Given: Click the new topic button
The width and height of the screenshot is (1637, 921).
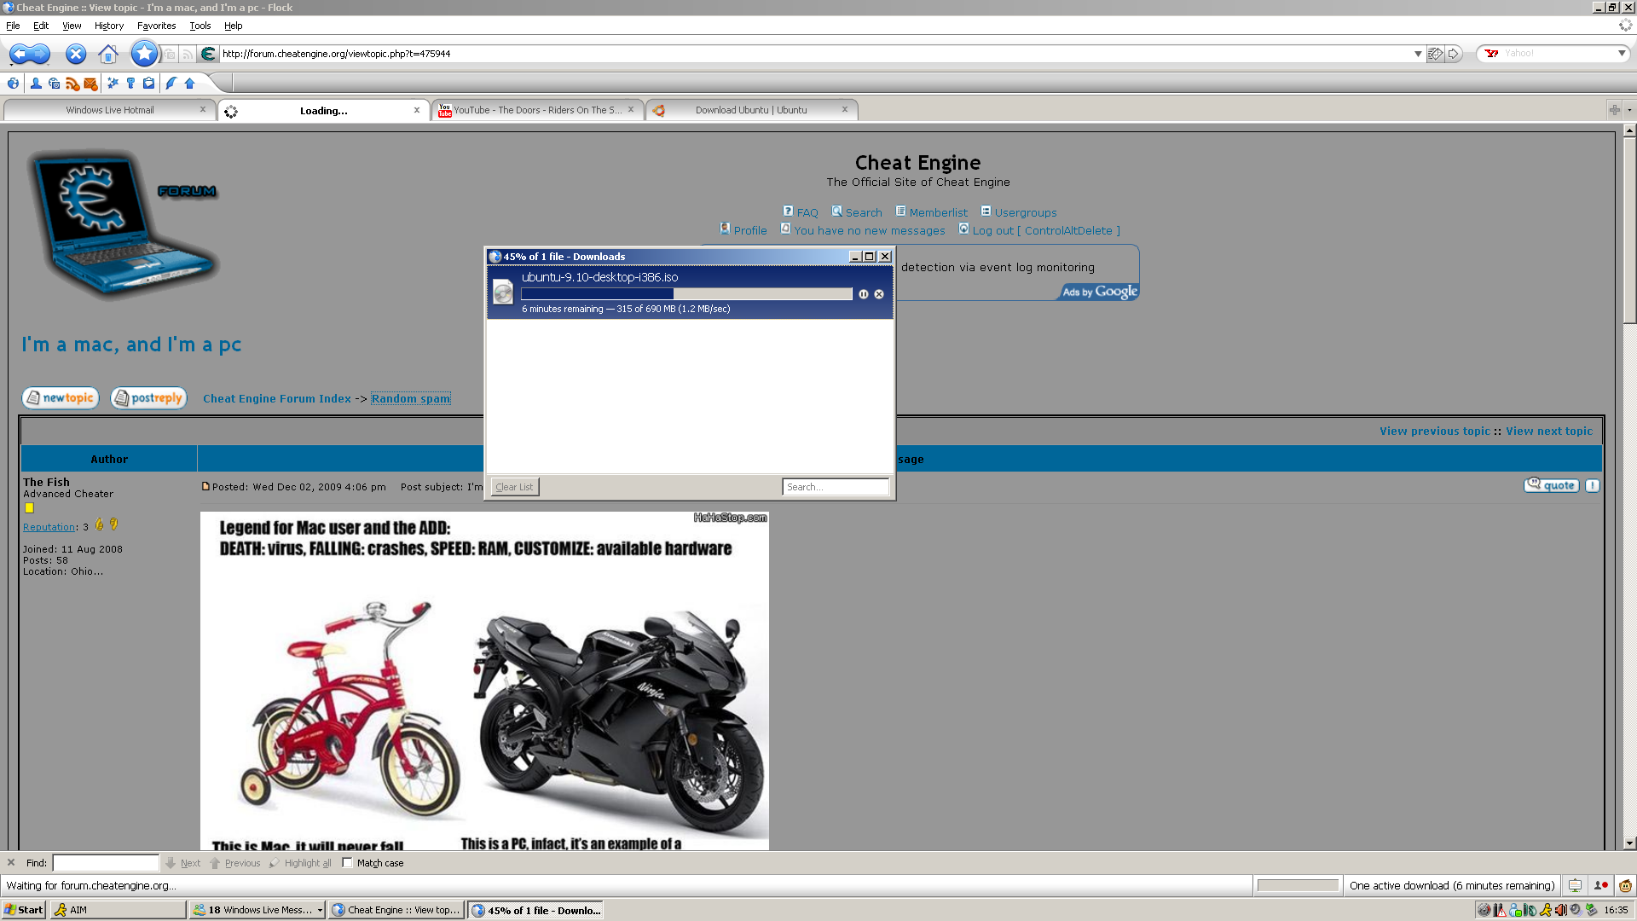Looking at the screenshot, I should click(61, 398).
